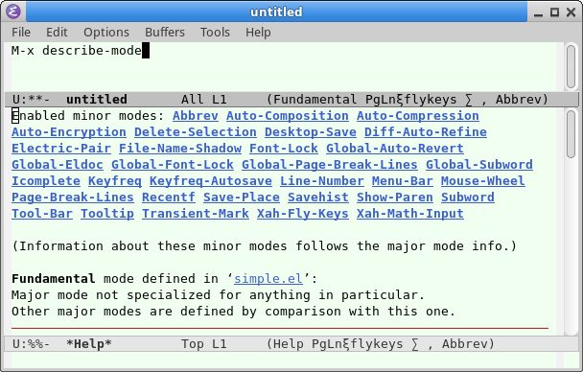Click 'Abbrev' indicator in Help mode line
The image size is (583, 372).
click(464, 344)
